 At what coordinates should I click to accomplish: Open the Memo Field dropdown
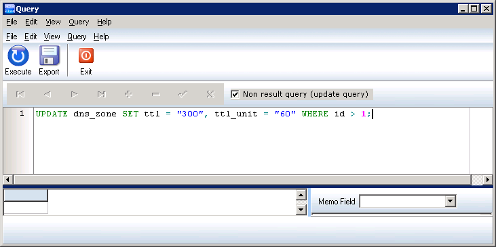pos(451,201)
